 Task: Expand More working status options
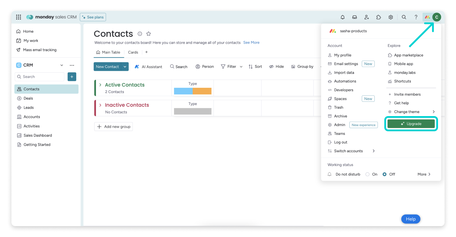[424, 174]
